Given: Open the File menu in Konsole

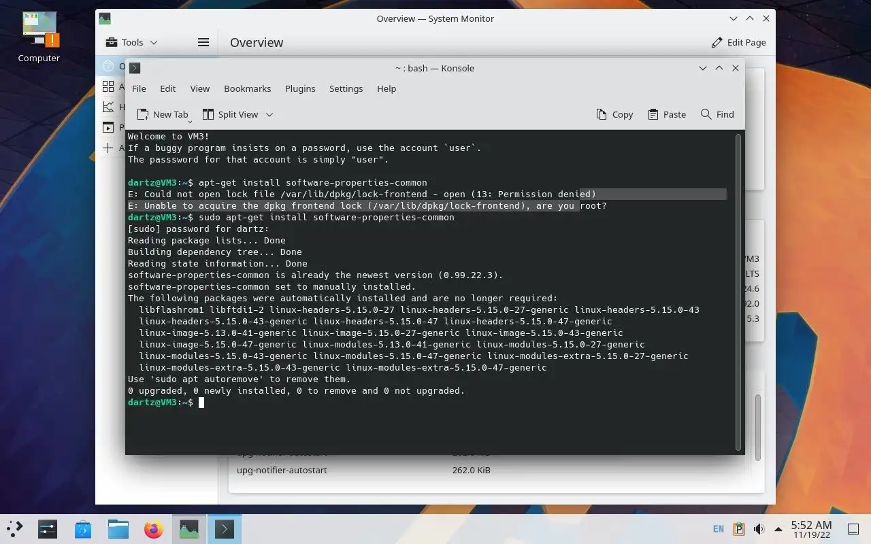Looking at the screenshot, I should [x=139, y=88].
